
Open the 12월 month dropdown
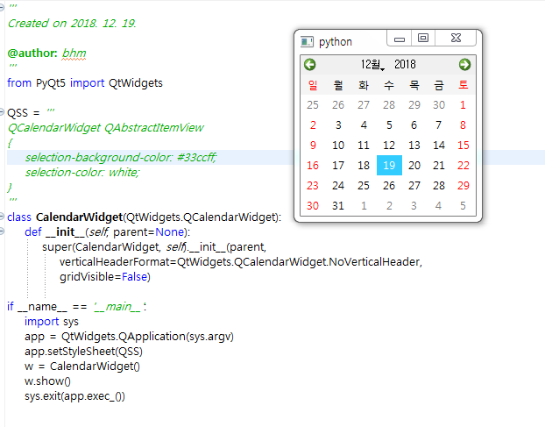(372, 64)
